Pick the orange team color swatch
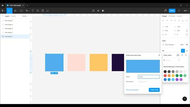Viewport: 190px width, 107px height. coord(169,75)
